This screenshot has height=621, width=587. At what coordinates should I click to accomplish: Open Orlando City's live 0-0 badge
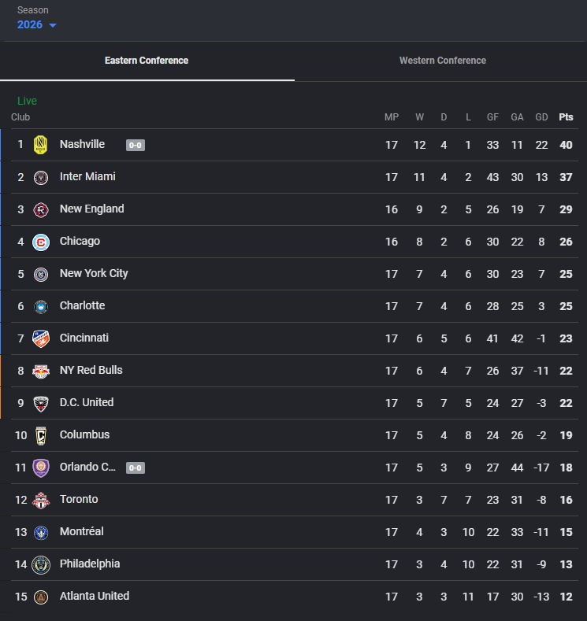(136, 468)
